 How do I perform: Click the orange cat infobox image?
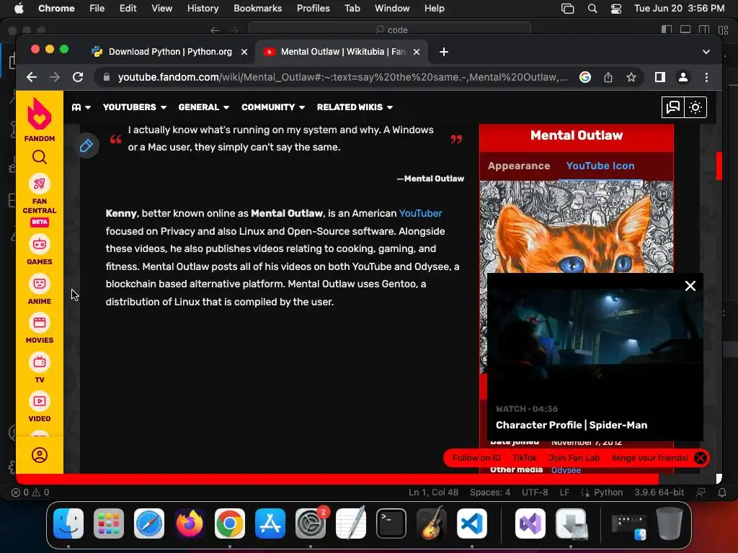point(576,227)
